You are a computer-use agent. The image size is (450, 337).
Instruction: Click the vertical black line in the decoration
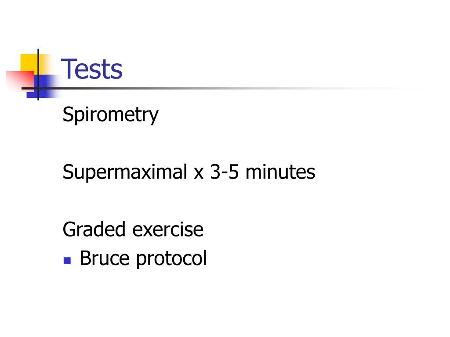38,75
